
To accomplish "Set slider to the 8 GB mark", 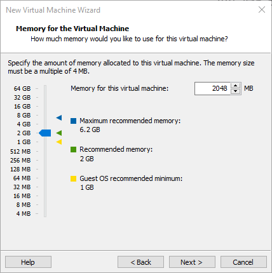I will point(45,116).
